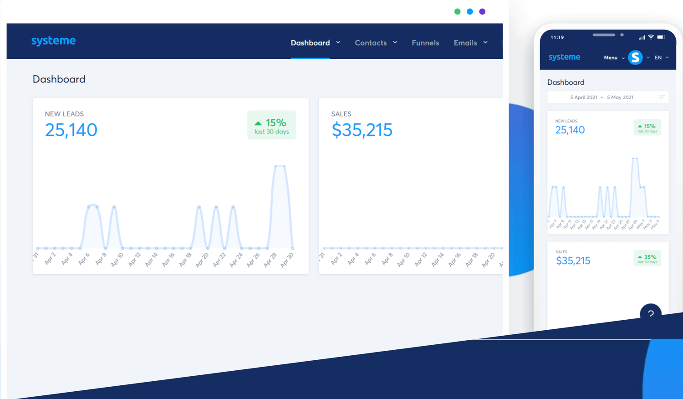The image size is (683, 399).
Task: Open the Funnels menu item
Action: tap(425, 43)
